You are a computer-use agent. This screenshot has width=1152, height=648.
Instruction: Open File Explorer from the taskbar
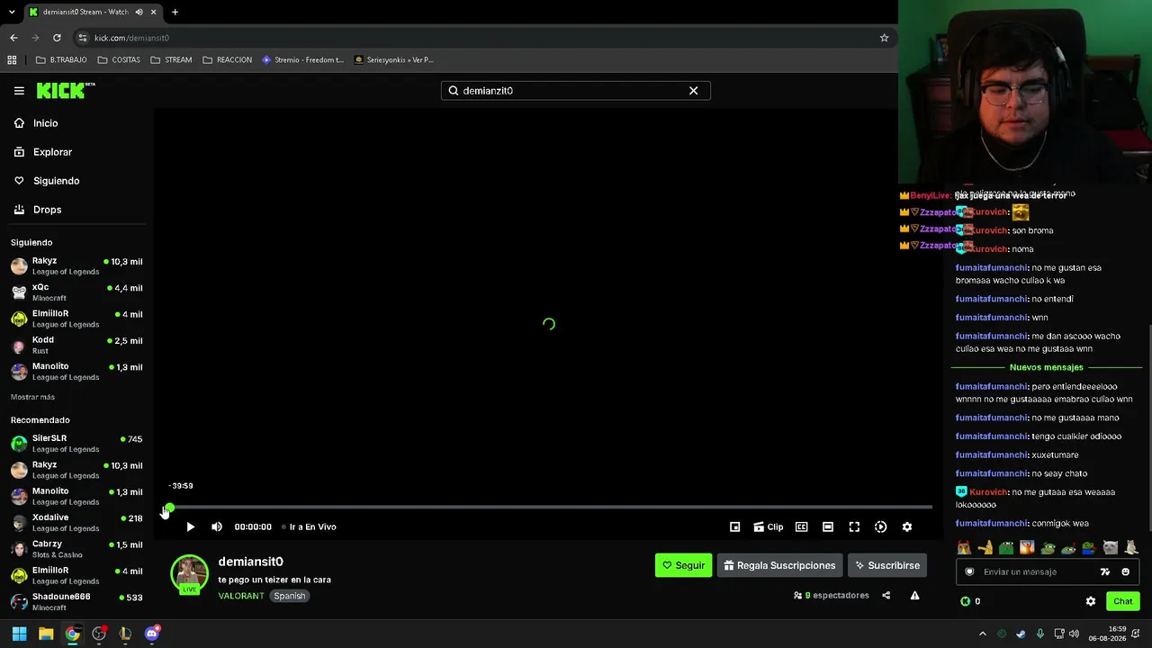click(46, 634)
